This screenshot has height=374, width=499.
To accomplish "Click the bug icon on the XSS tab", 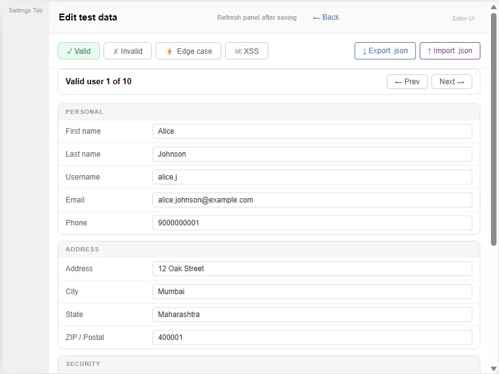I will pos(238,51).
